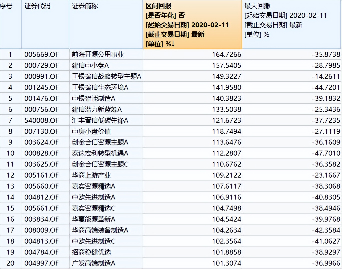This screenshot has width=342, height=269.
Task: Select fund name 嘉实资源精选A
Action: [94, 186]
